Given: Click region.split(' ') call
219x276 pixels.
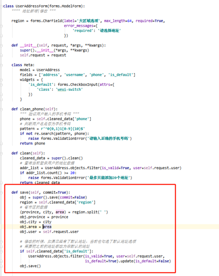Looking at the screenshot, I should [90, 212].
